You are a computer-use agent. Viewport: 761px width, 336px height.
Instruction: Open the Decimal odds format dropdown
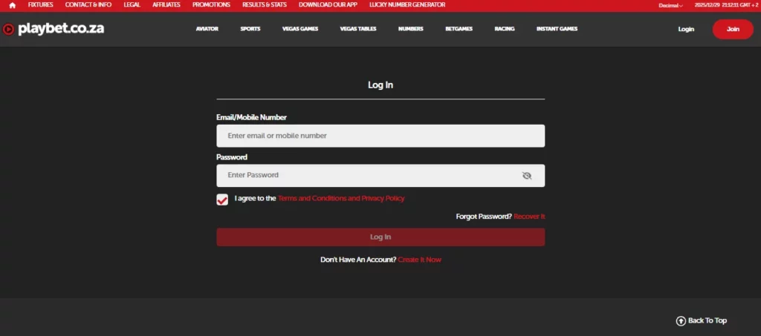coord(670,5)
